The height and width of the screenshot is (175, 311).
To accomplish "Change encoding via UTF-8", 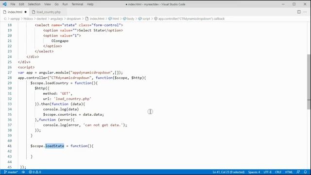I will click(267, 172).
